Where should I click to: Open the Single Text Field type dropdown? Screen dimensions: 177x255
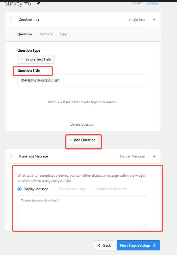tap(36, 59)
